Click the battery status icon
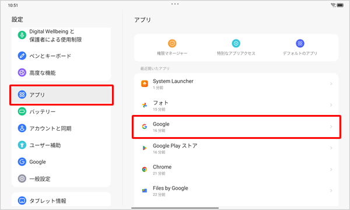The width and height of the screenshot is (350, 210). (340, 5)
